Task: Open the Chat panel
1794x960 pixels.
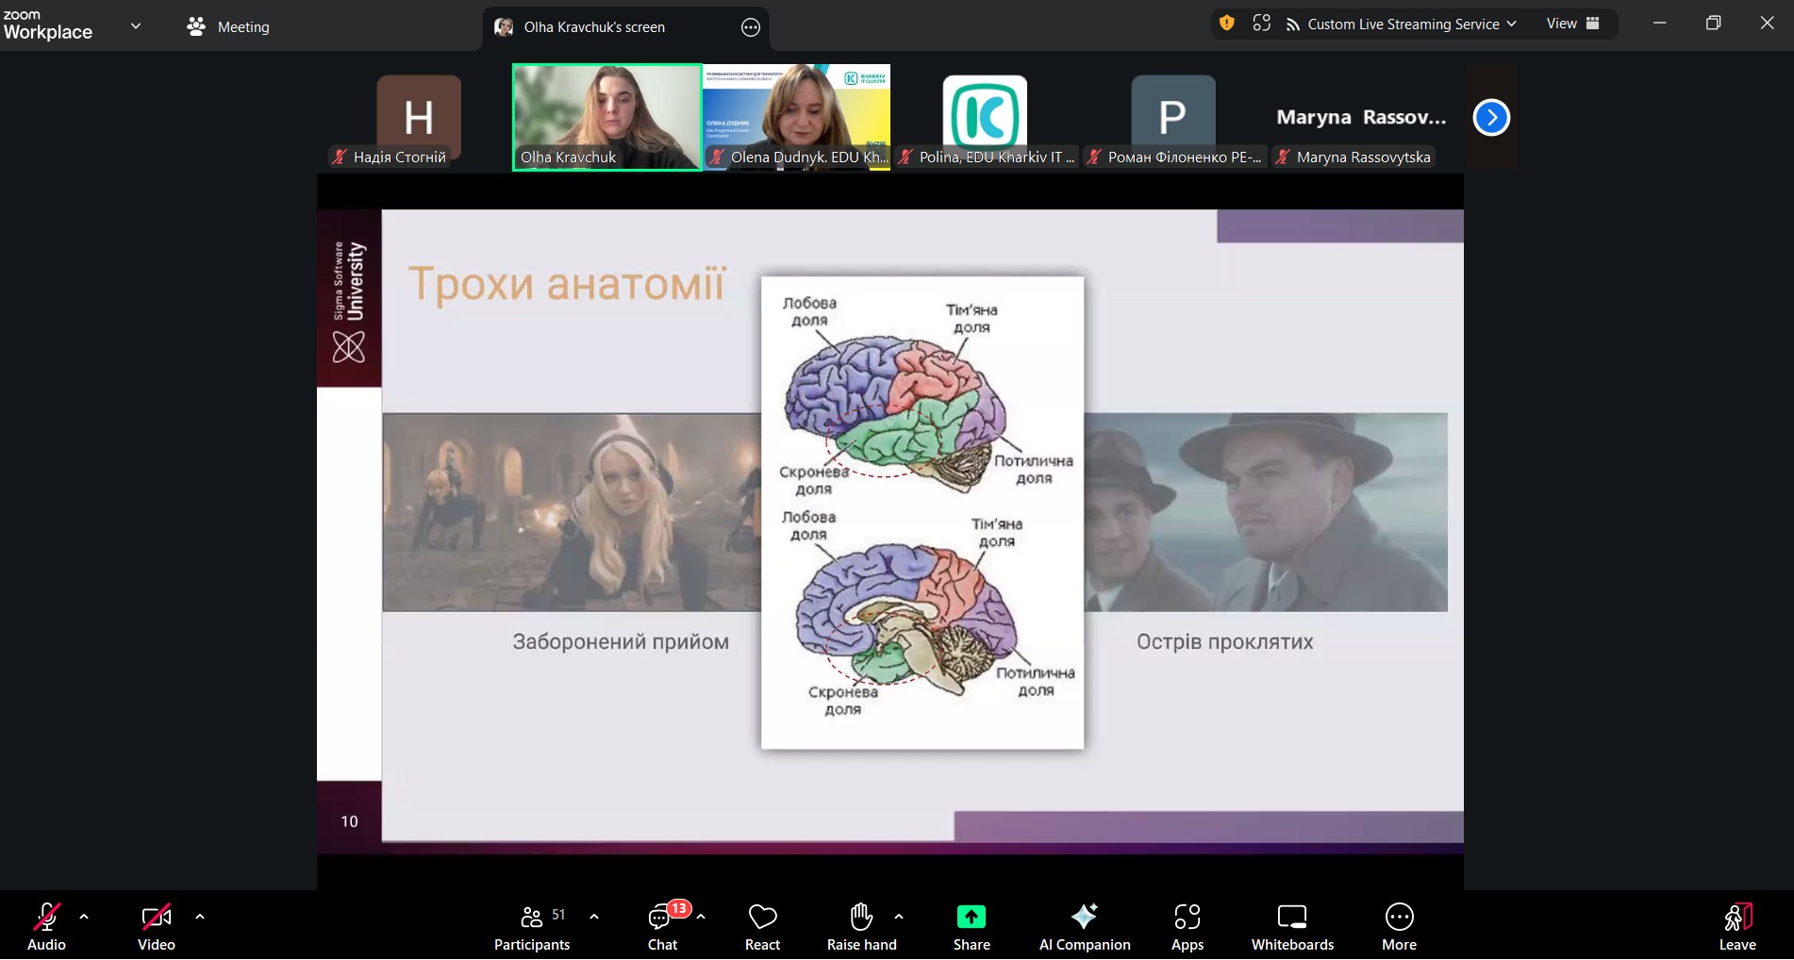Action: click(662, 927)
